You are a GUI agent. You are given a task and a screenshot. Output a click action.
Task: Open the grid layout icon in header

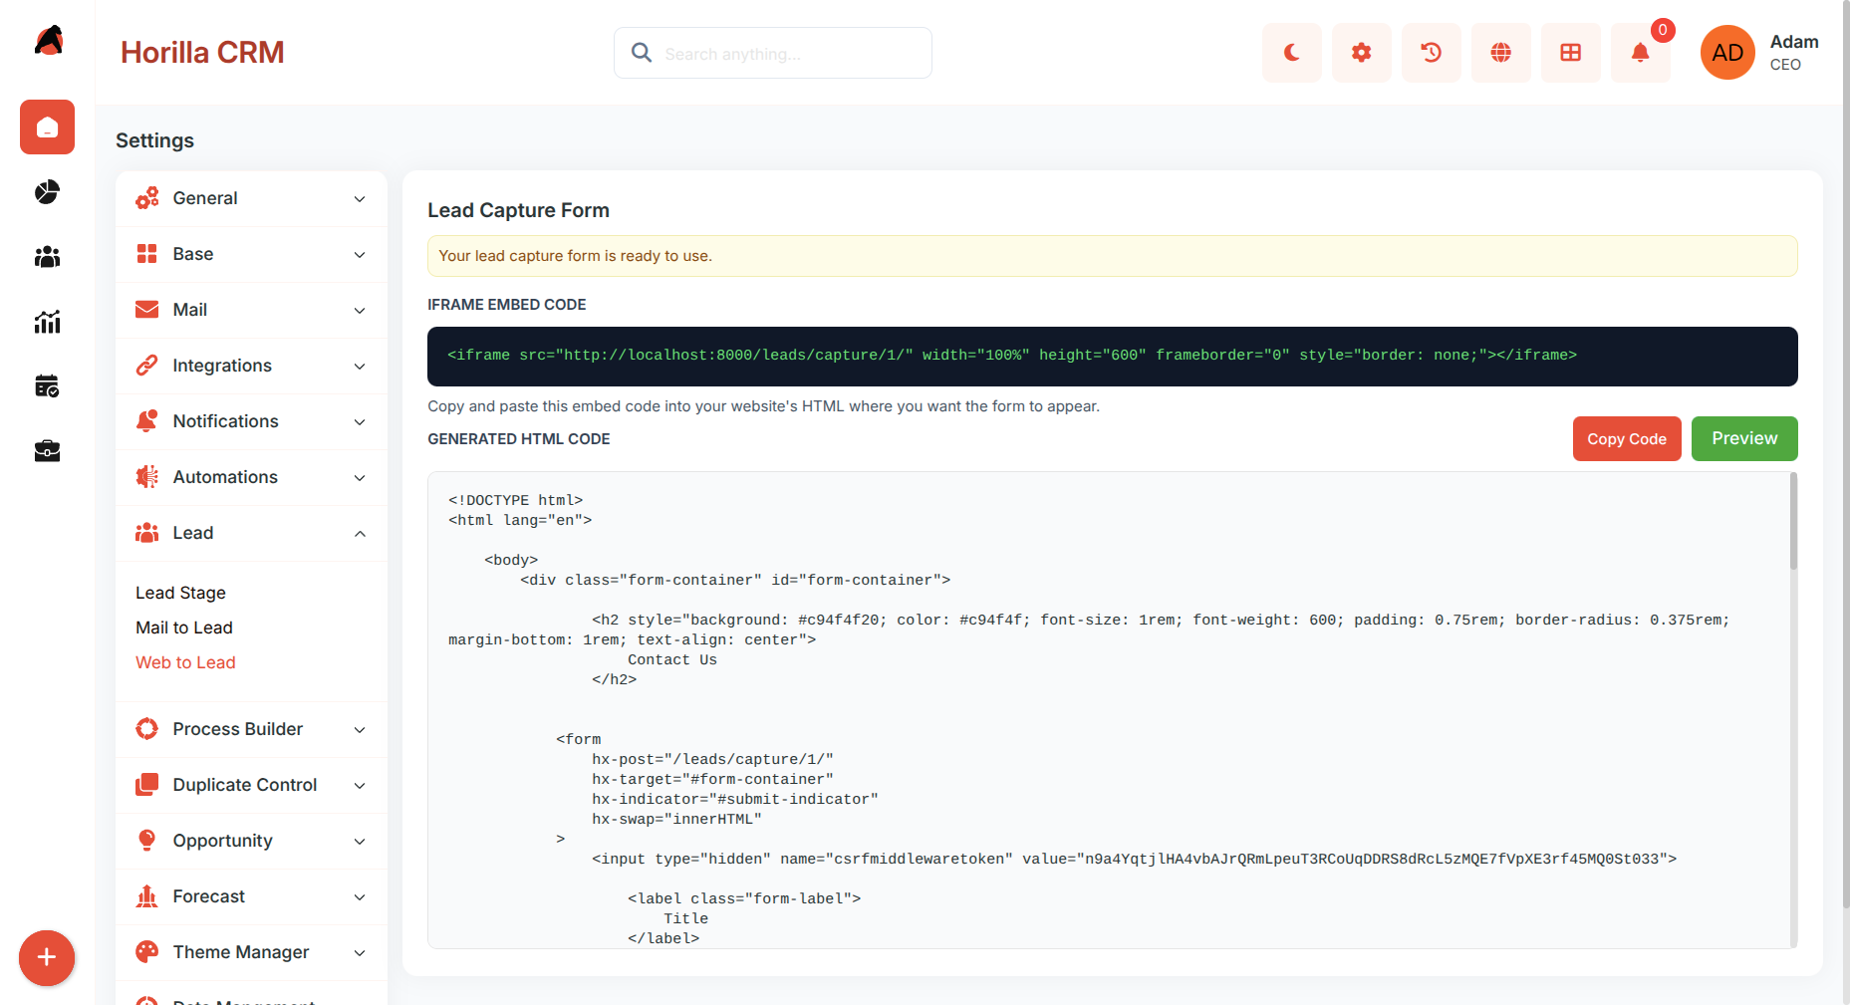pyautogui.click(x=1571, y=53)
